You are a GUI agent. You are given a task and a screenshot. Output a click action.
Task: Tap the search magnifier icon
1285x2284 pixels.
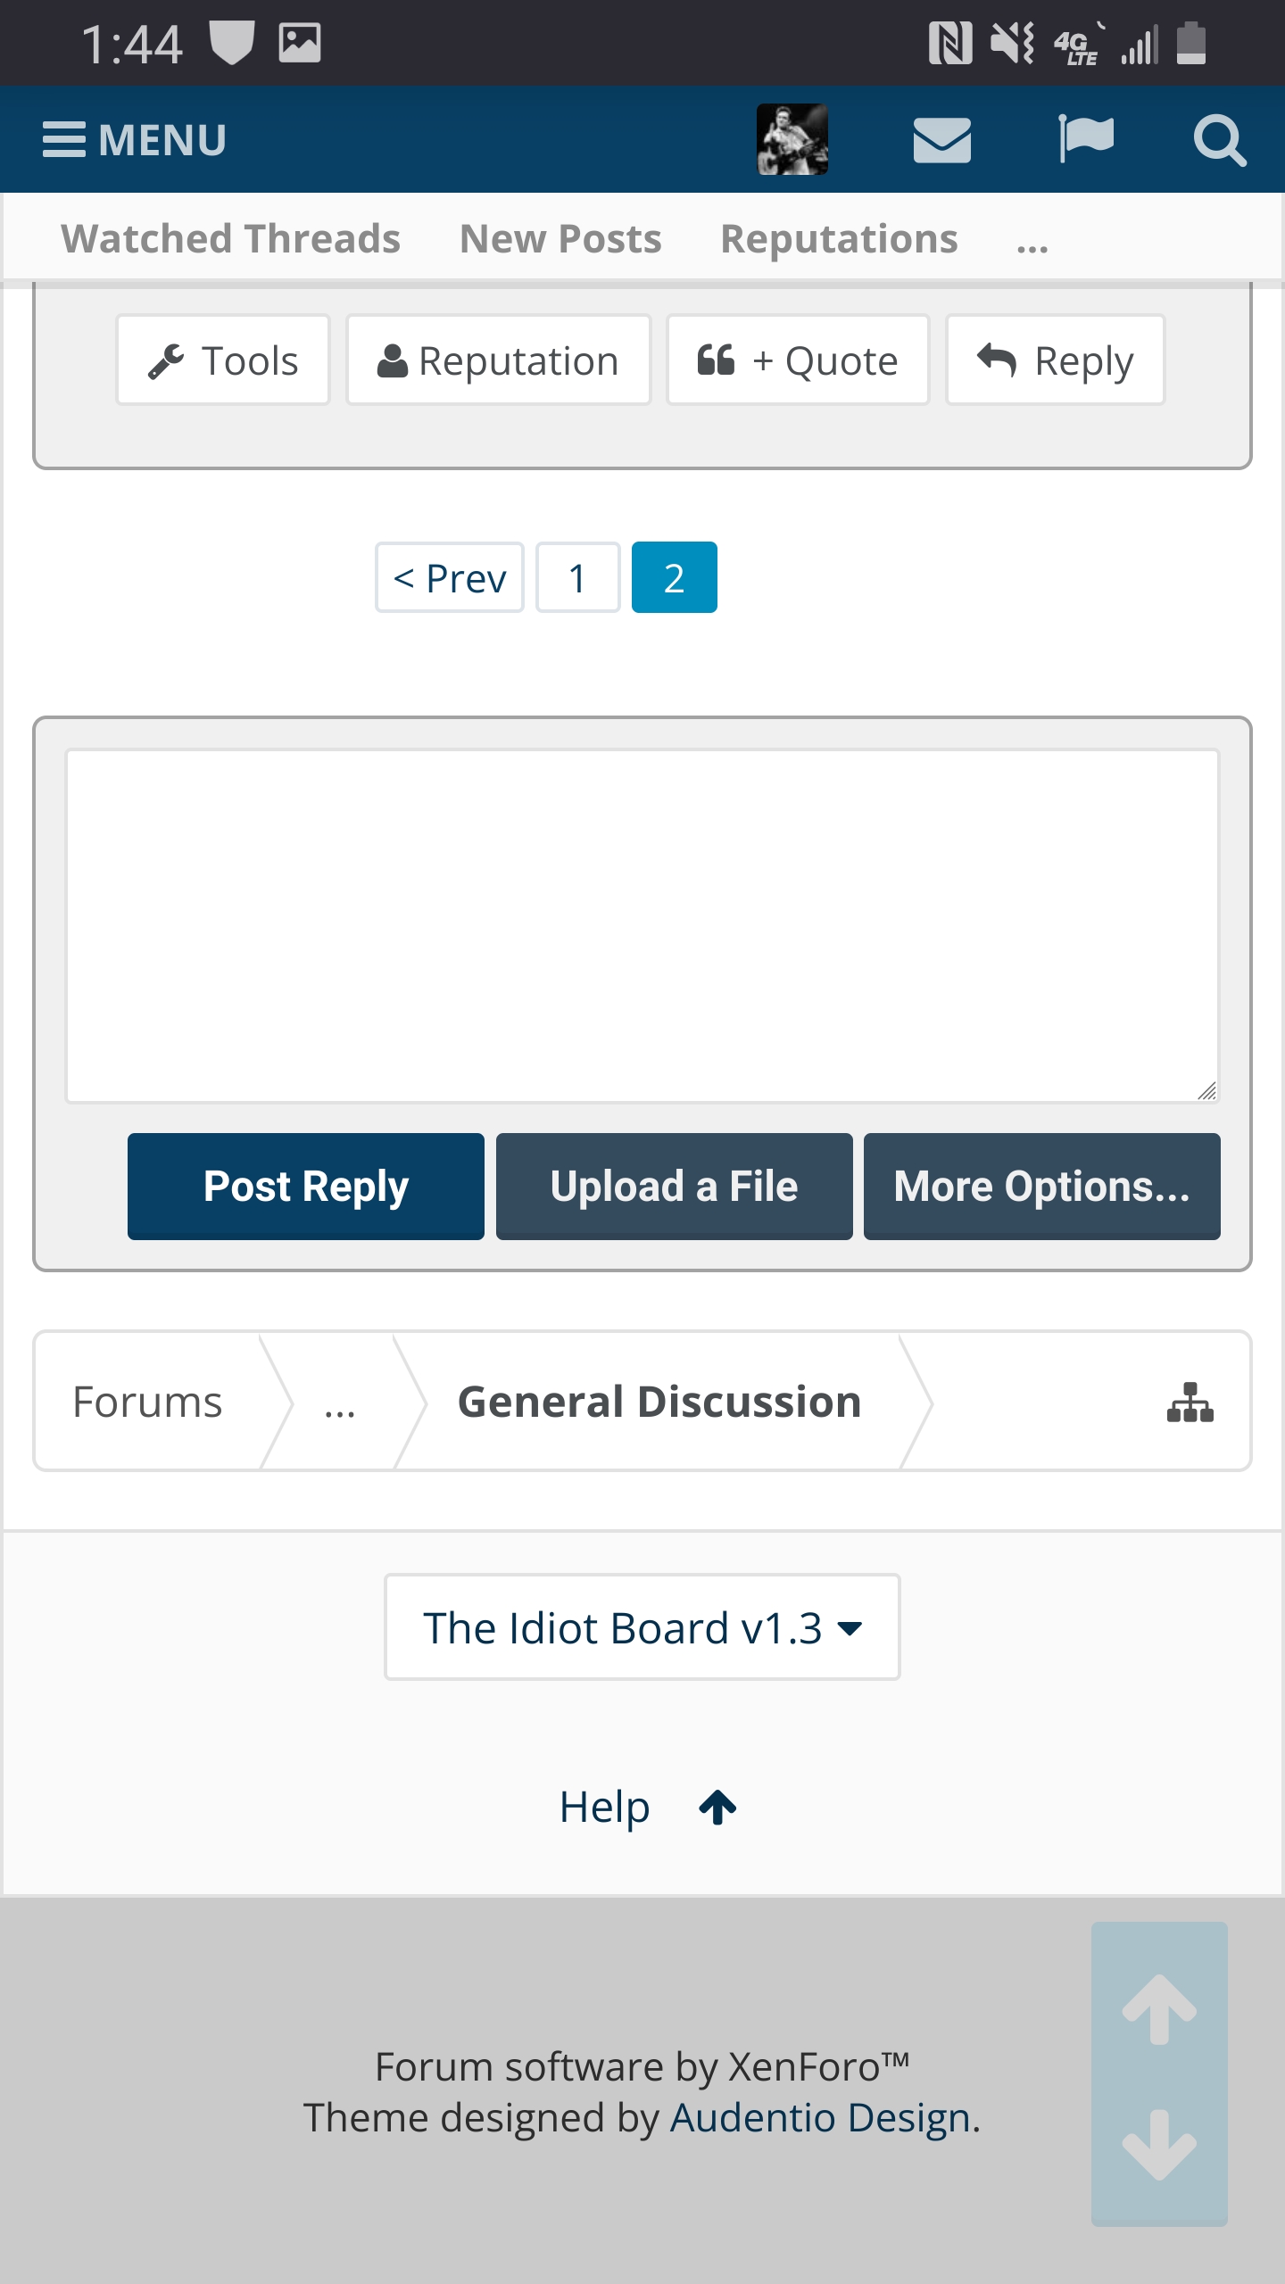[x=1219, y=140]
